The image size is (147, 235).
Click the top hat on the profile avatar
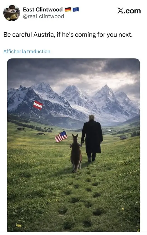click(12, 7)
